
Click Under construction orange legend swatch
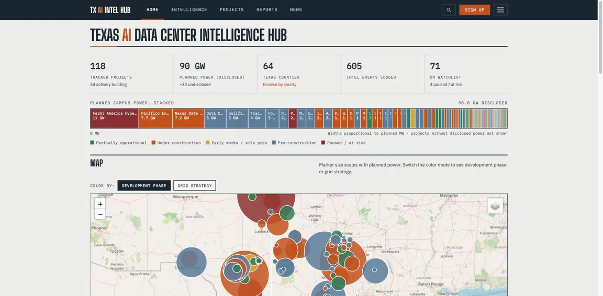153,143
